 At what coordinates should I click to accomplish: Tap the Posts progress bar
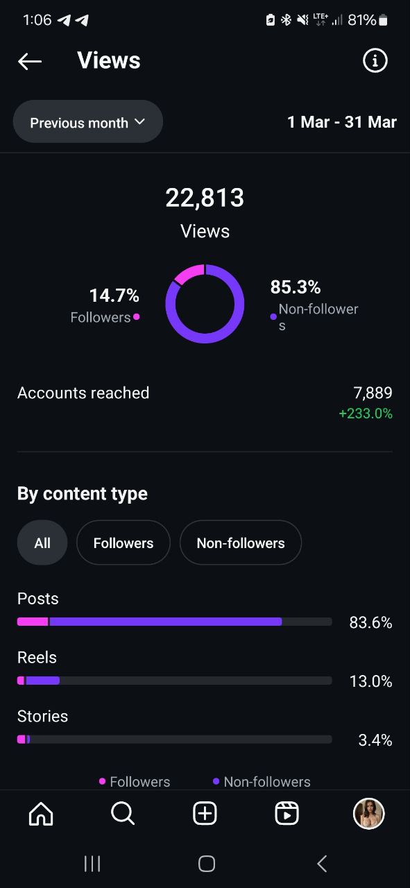click(175, 622)
